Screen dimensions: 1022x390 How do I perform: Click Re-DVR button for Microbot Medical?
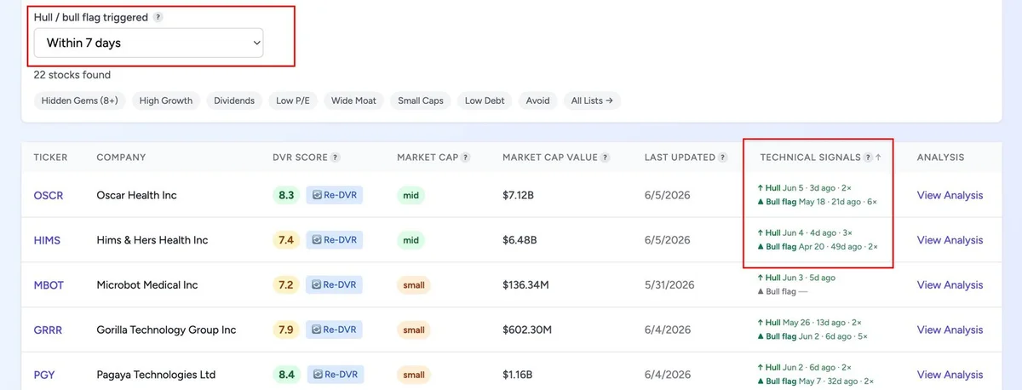(x=334, y=285)
